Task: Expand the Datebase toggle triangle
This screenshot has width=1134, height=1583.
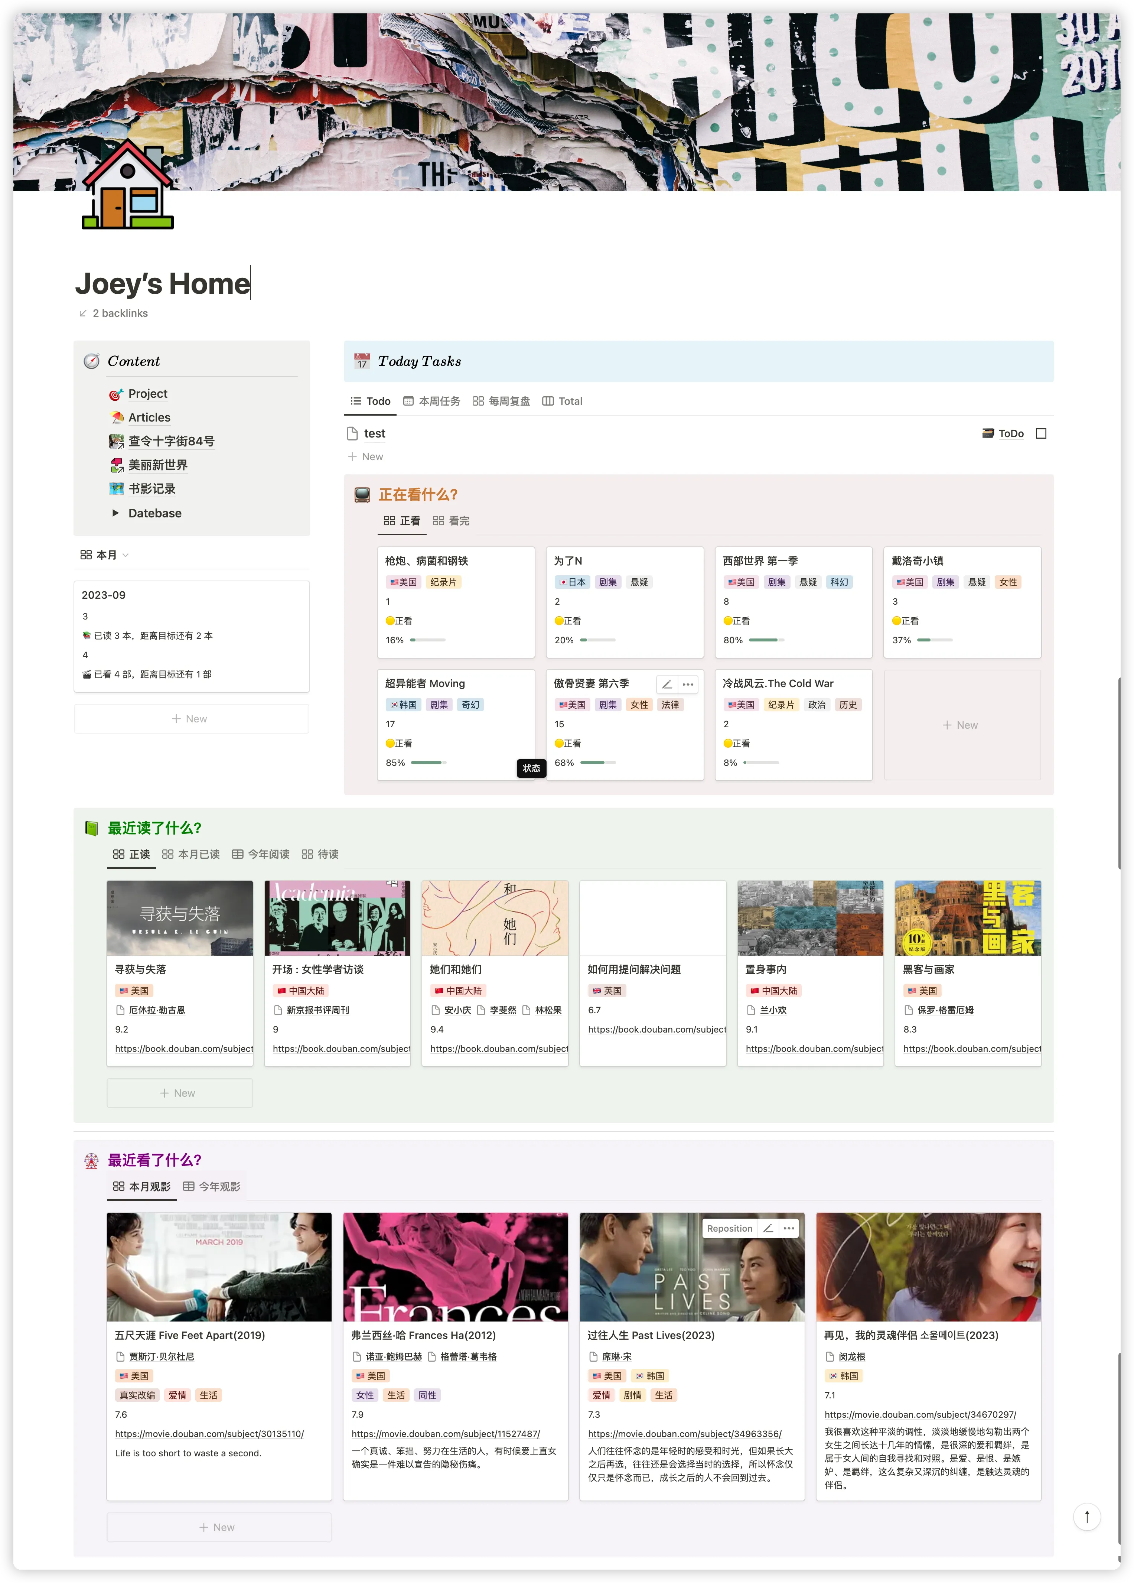Action: [x=116, y=513]
